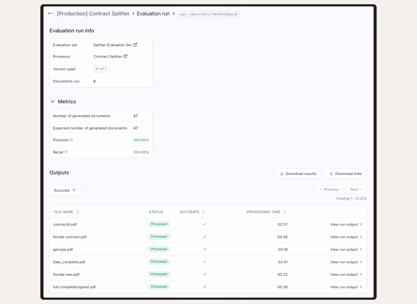Viewport: 417px width, 304px height.
Task: Navigate to [Production] Contract Splitter breadcrumb
Action: pyautogui.click(x=93, y=14)
